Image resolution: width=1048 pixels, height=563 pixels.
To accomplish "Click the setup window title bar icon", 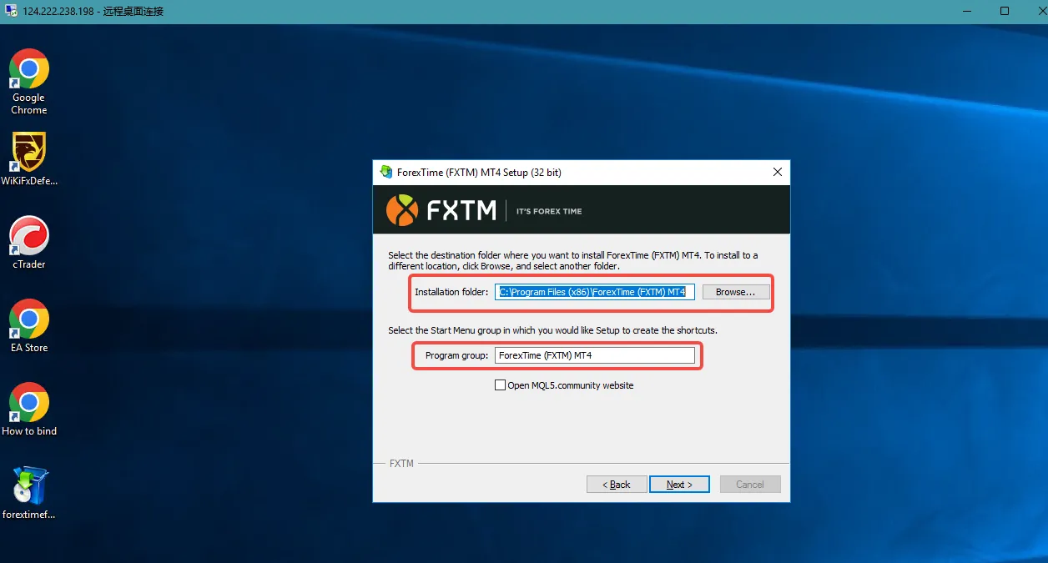I will tap(385, 172).
